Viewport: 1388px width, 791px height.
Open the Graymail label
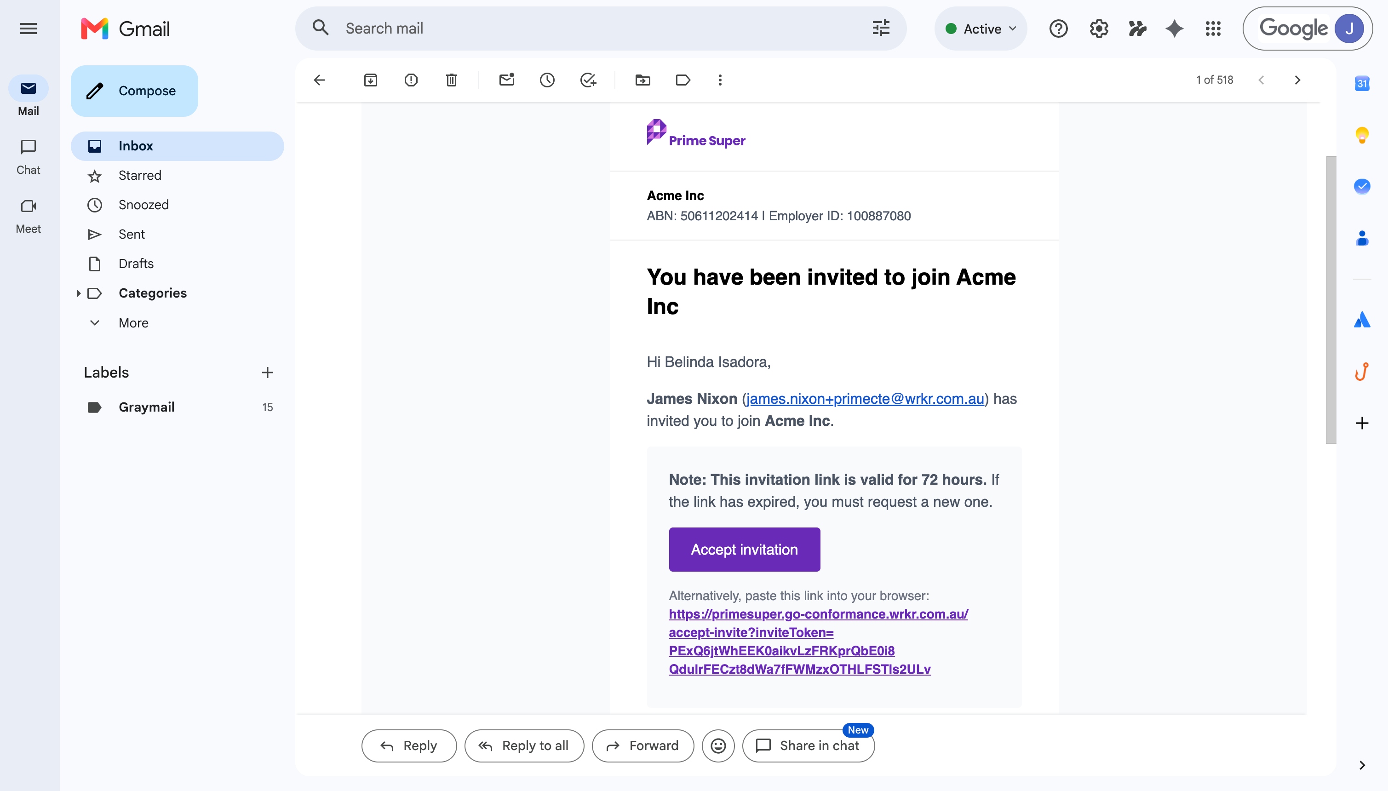pyautogui.click(x=178, y=407)
